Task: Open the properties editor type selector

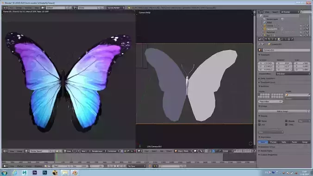Action: click(261, 39)
